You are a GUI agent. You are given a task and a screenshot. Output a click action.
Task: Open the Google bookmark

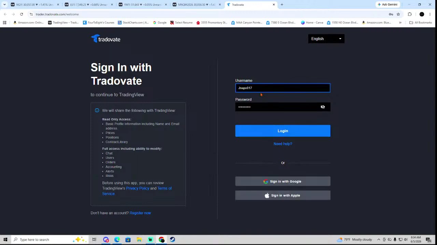pos(160,22)
